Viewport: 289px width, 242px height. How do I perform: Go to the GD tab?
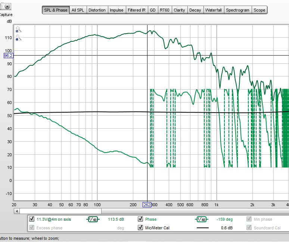pyautogui.click(x=153, y=10)
